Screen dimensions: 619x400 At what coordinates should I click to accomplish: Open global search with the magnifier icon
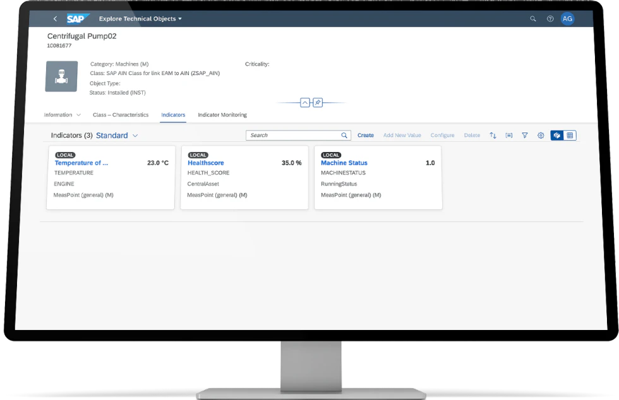coord(532,19)
